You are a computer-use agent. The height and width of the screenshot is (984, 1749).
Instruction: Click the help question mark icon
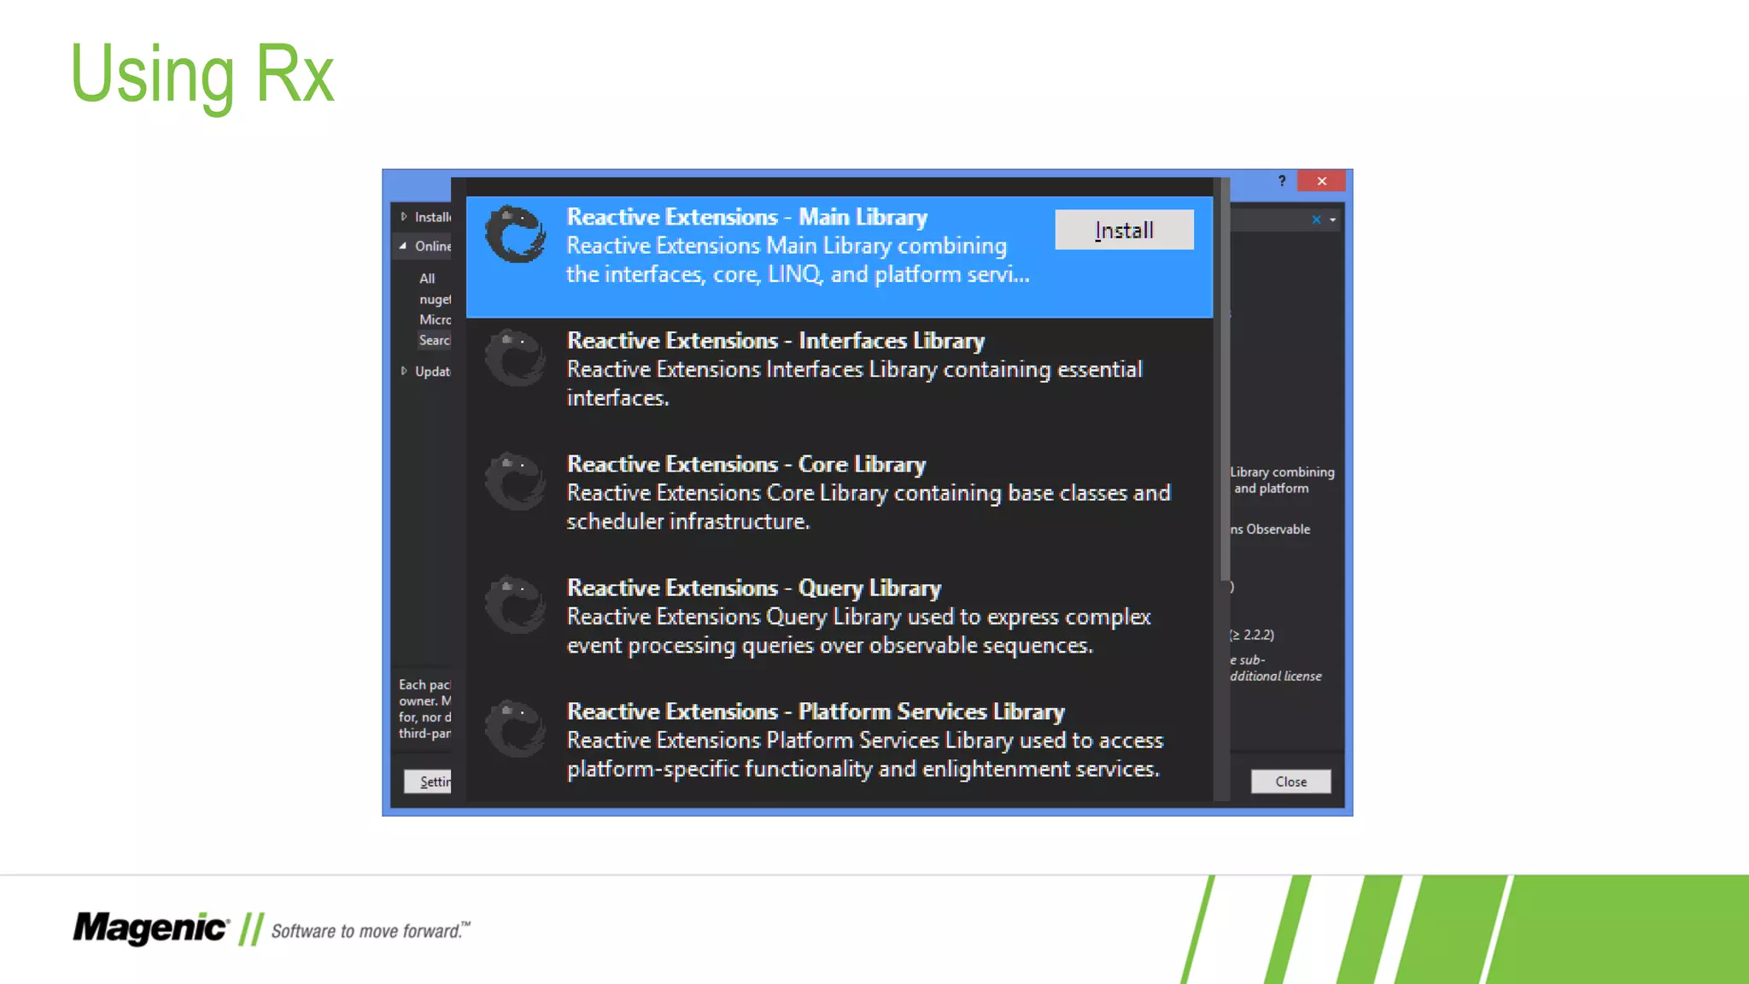(x=1282, y=181)
